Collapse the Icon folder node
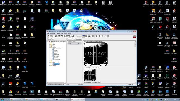Screen dimensions: 180x101 [49, 62]
